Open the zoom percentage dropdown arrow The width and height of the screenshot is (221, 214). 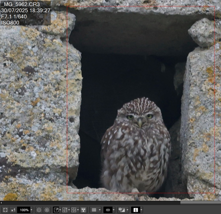(32, 210)
